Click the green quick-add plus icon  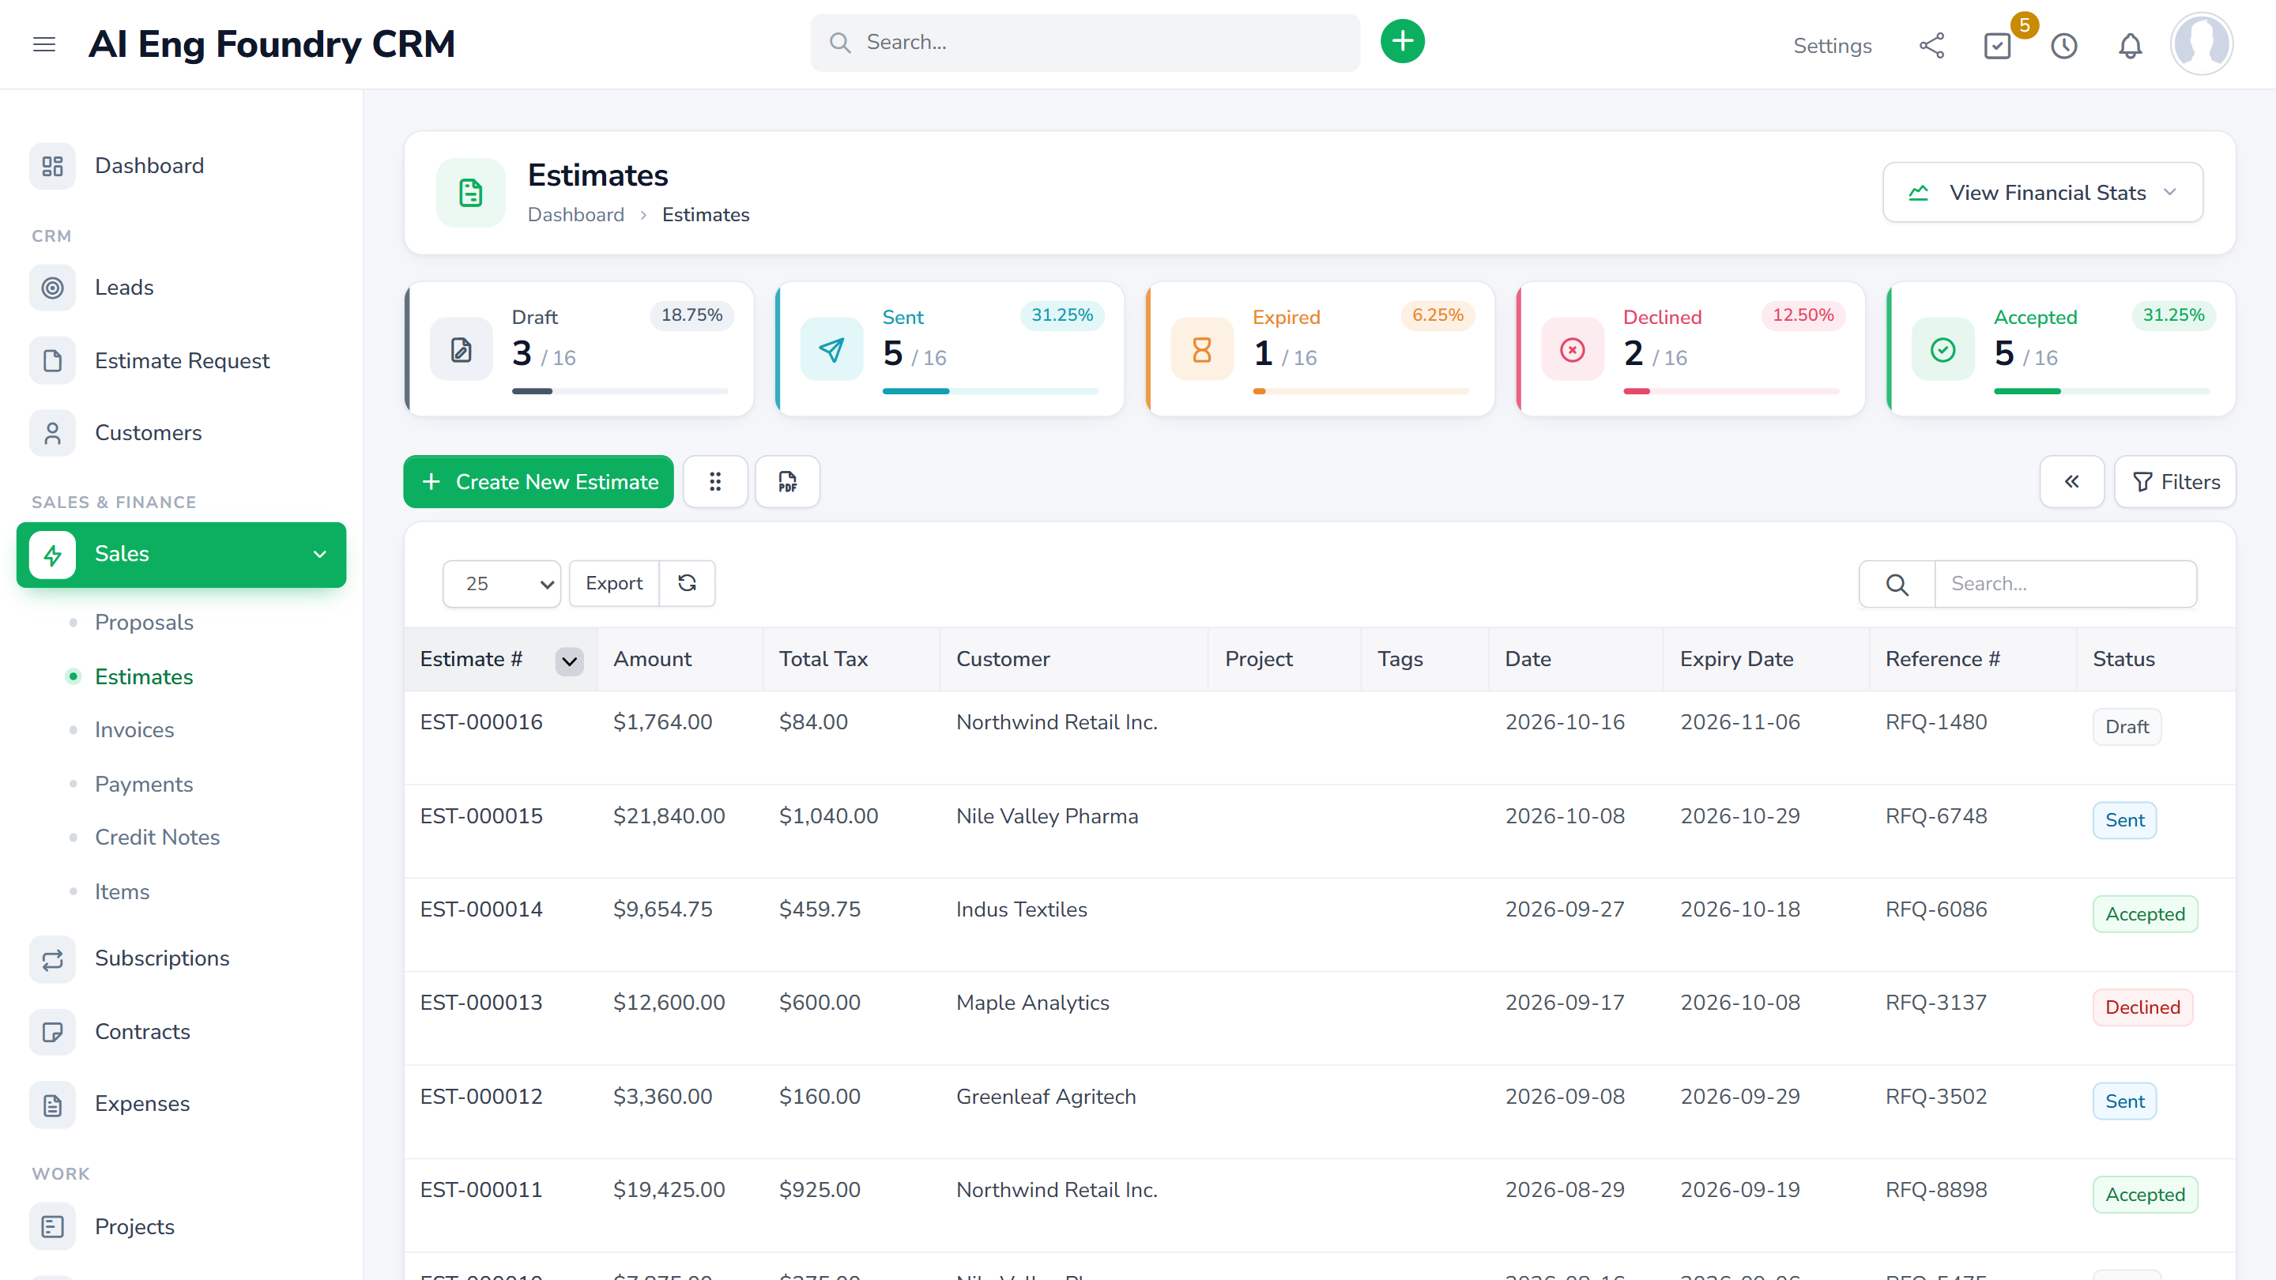click(1402, 42)
